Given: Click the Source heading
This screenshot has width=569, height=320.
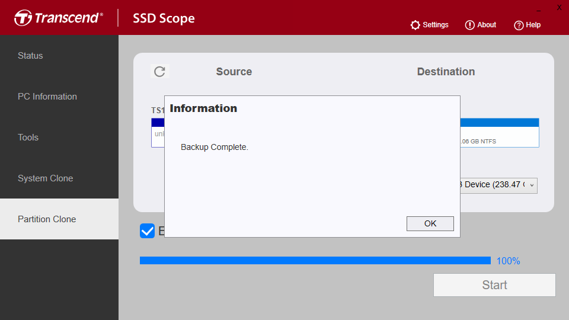Looking at the screenshot, I should [x=234, y=72].
